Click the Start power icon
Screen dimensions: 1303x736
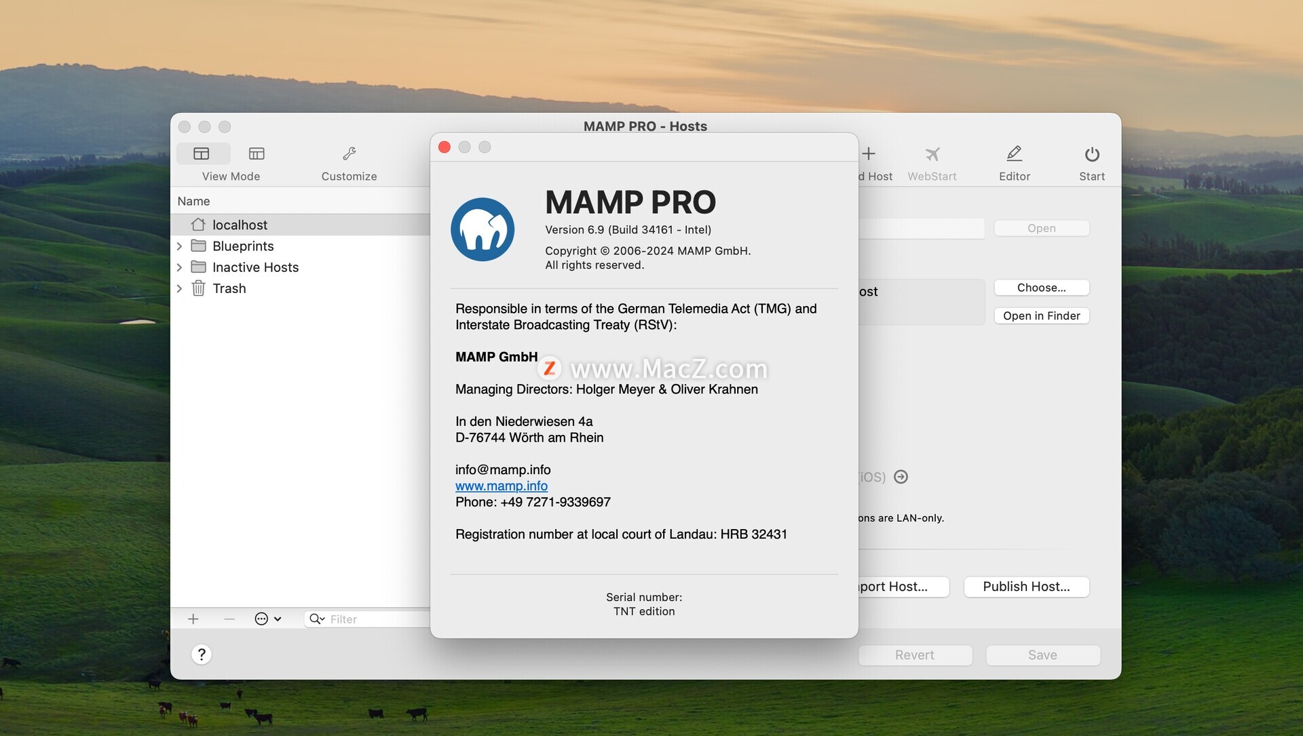pos(1092,154)
